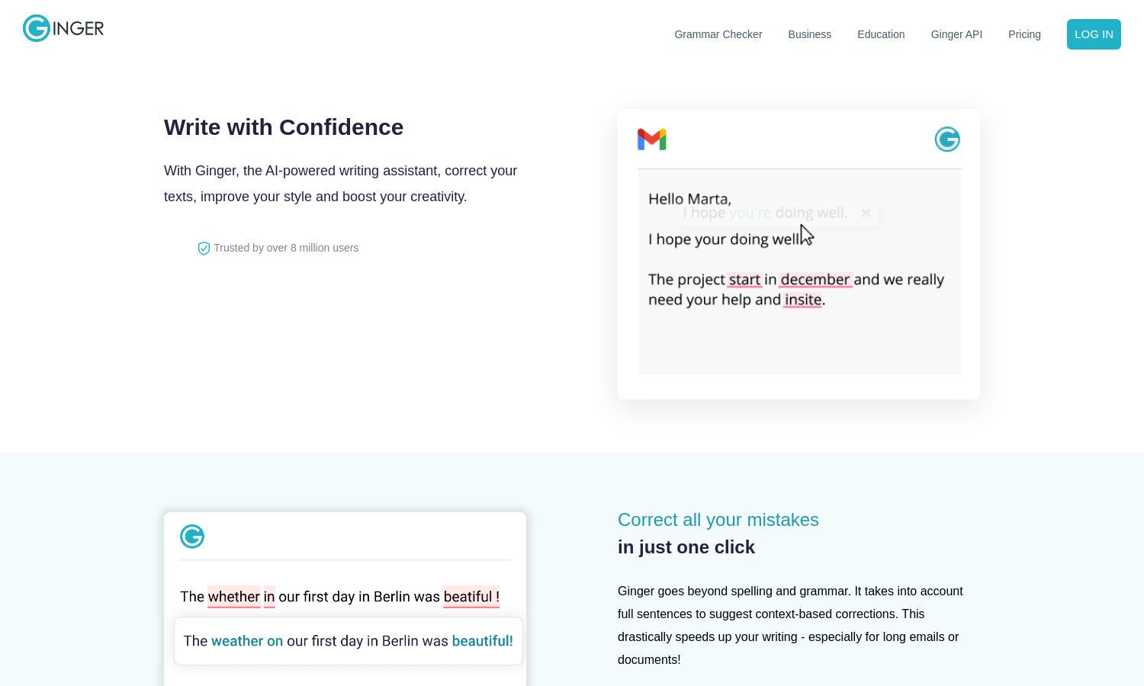1144x686 pixels.
Task: Click the underlined word "start"
Action: click(x=744, y=280)
